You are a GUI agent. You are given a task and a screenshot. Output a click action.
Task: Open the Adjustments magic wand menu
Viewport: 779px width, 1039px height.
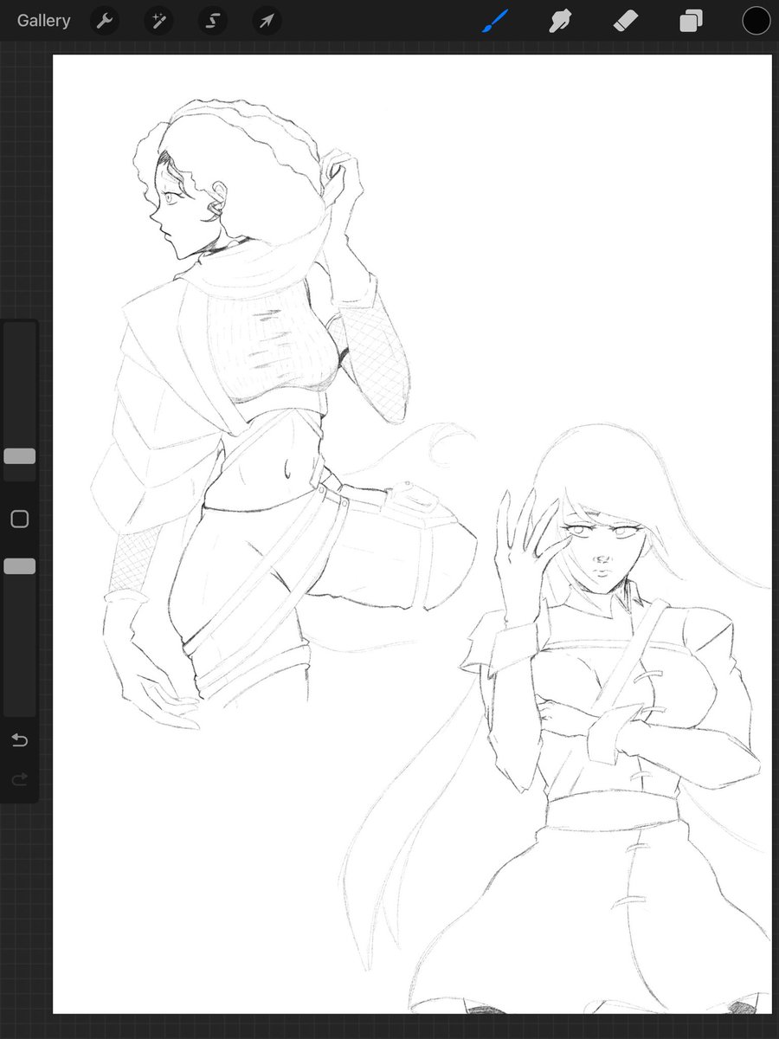pyautogui.click(x=158, y=21)
